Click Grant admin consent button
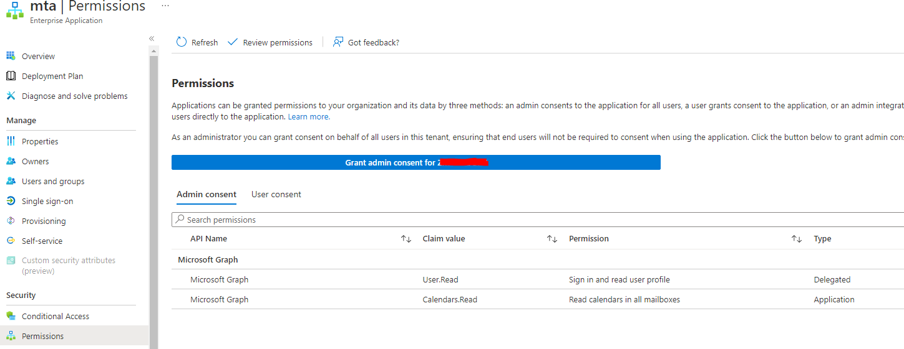The width and height of the screenshot is (904, 349). pos(416,162)
